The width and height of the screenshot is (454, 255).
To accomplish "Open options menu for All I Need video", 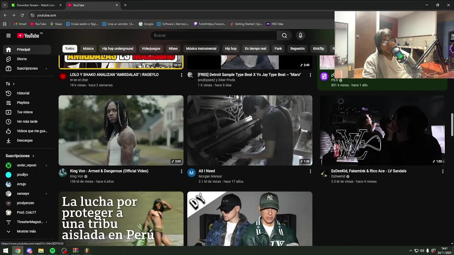I will coord(310,171).
